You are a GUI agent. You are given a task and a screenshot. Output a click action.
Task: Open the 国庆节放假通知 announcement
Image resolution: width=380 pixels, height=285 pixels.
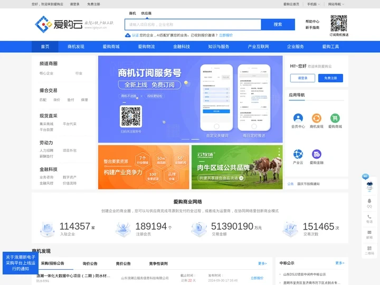(308, 184)
